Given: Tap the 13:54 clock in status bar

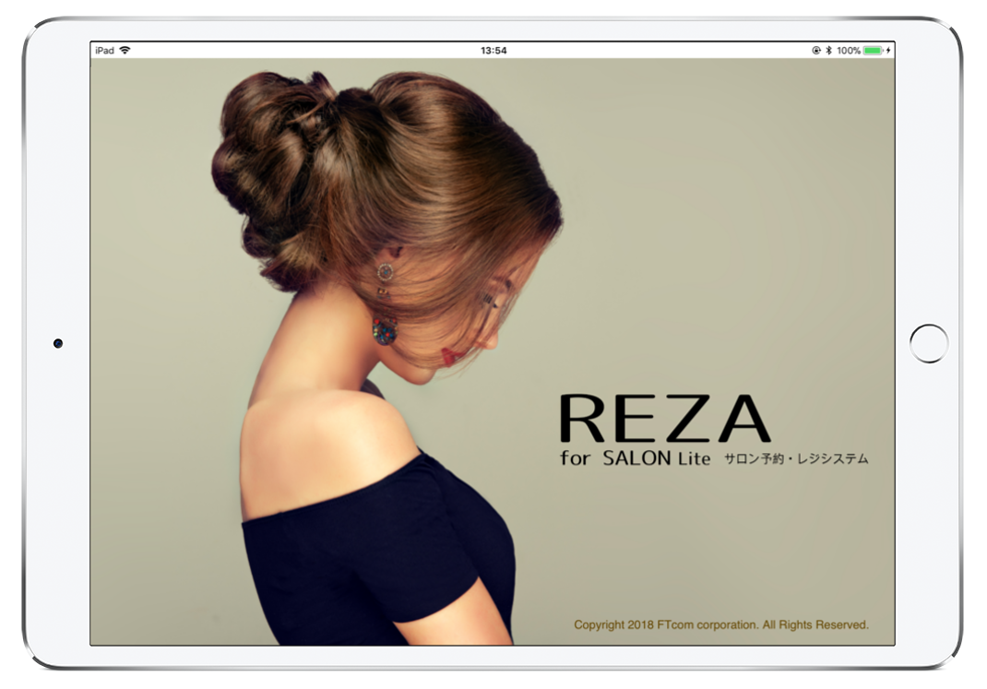Looking at the screenshot, I should [493, 51].
